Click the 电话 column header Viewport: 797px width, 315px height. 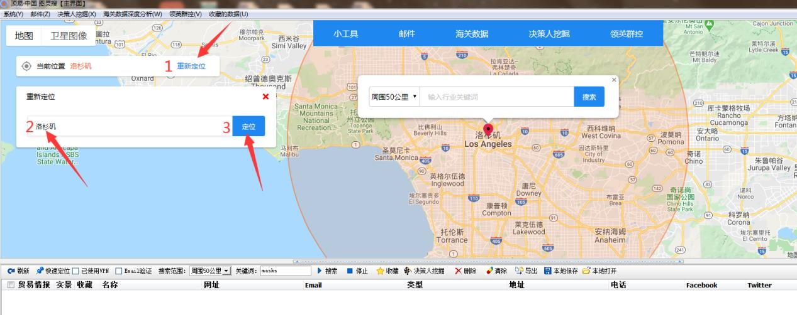coord(618,285)
